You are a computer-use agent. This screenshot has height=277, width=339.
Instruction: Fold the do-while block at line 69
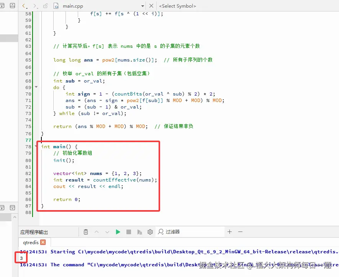pos(36,87)
